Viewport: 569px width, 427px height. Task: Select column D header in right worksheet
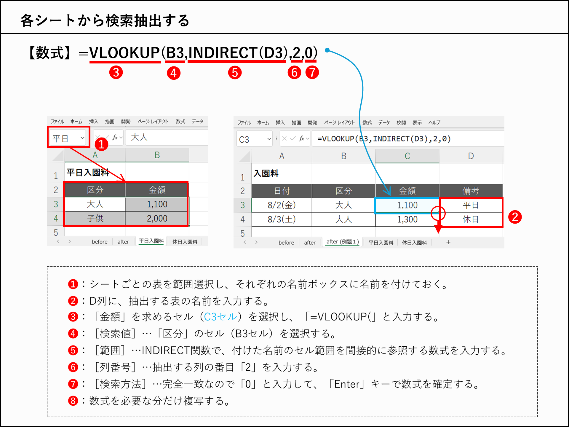pos(471,156)
